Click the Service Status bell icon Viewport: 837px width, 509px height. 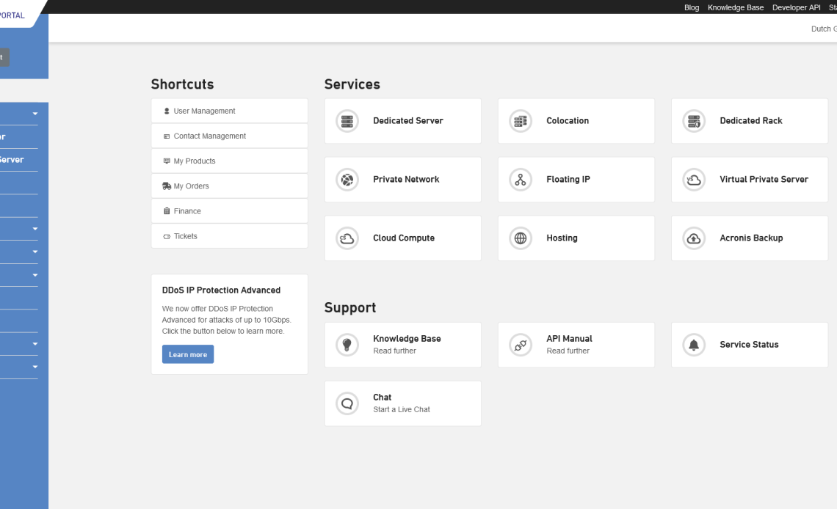pyautogui.click(x=694, y=345)
